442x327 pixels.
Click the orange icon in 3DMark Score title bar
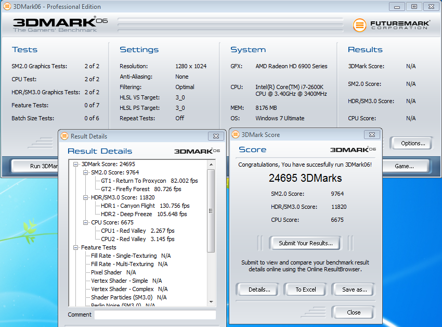click(236, 135)
